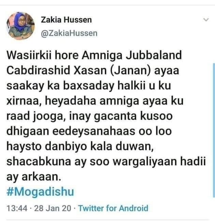Click tweet line starting 'Wasiirkii hore Amniga'
Viewport: 215px width, 222px height.
94,55
